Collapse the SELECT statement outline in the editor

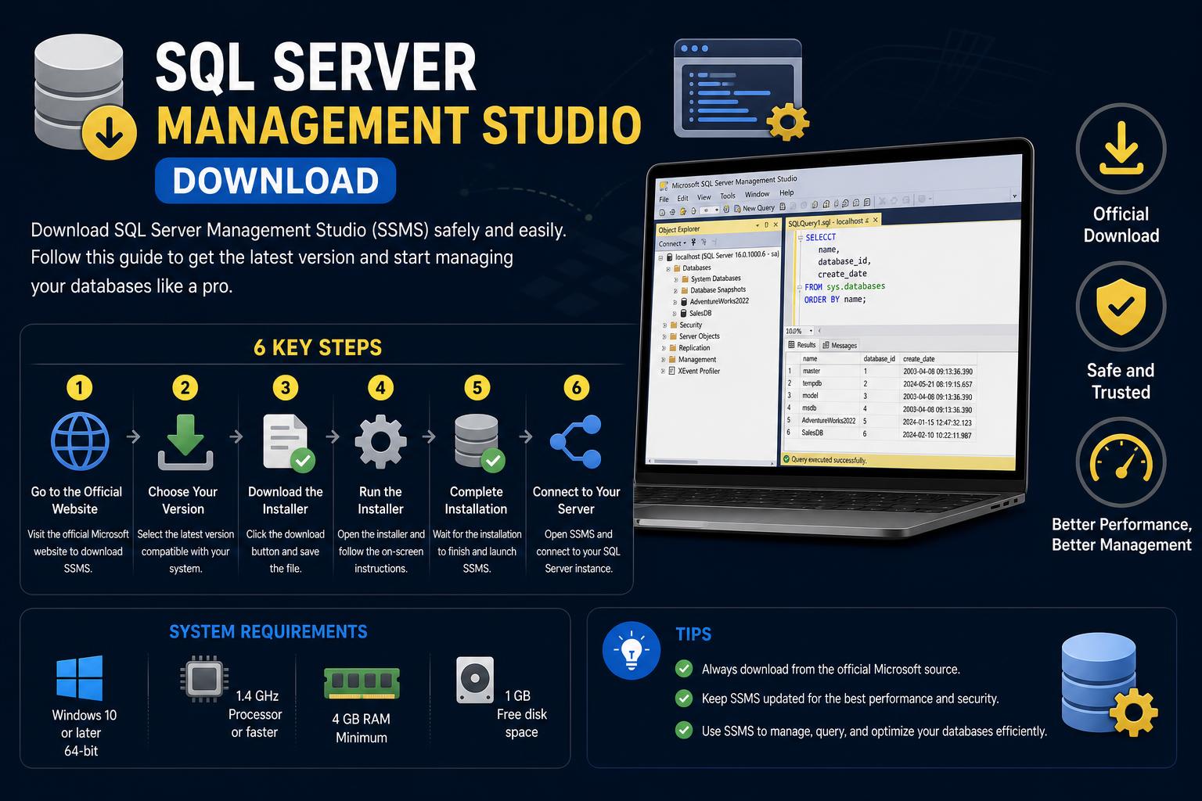click(801, 237)
